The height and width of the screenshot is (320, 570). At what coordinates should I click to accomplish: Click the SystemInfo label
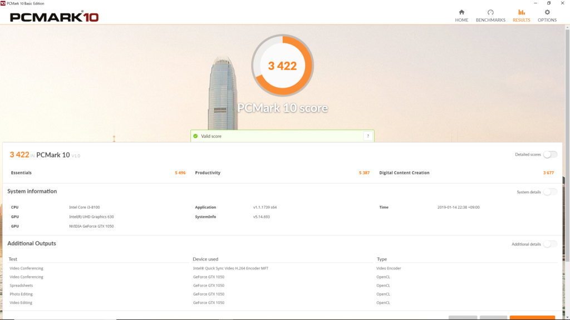(x=205, y=217)
